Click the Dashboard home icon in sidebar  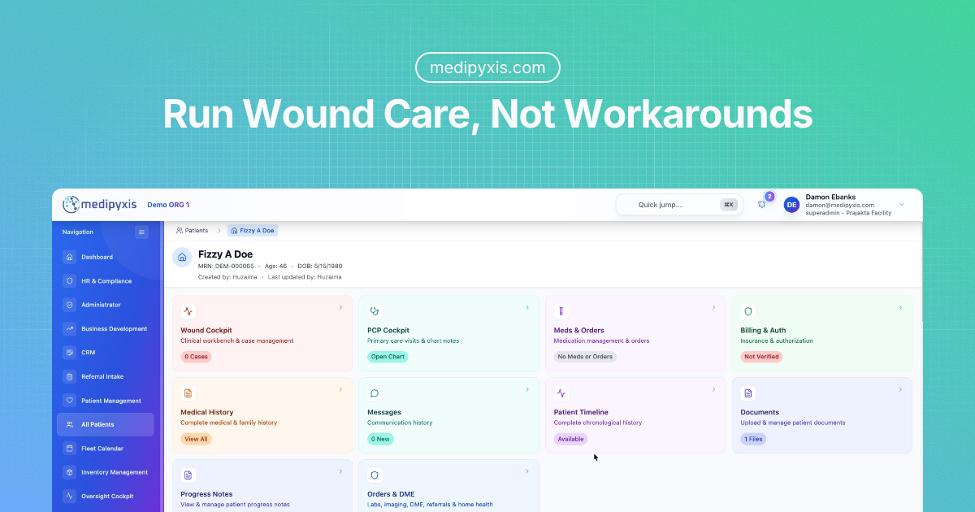click(70, 257)
